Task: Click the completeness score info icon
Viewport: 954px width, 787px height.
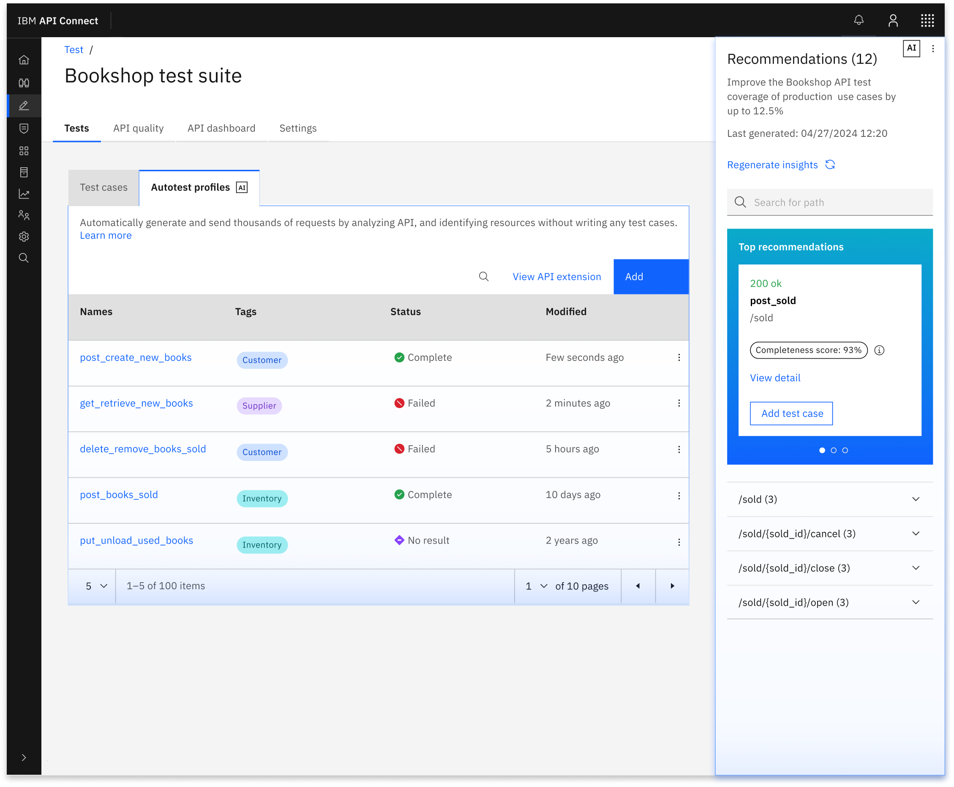Action: click(x=879, y=351)
